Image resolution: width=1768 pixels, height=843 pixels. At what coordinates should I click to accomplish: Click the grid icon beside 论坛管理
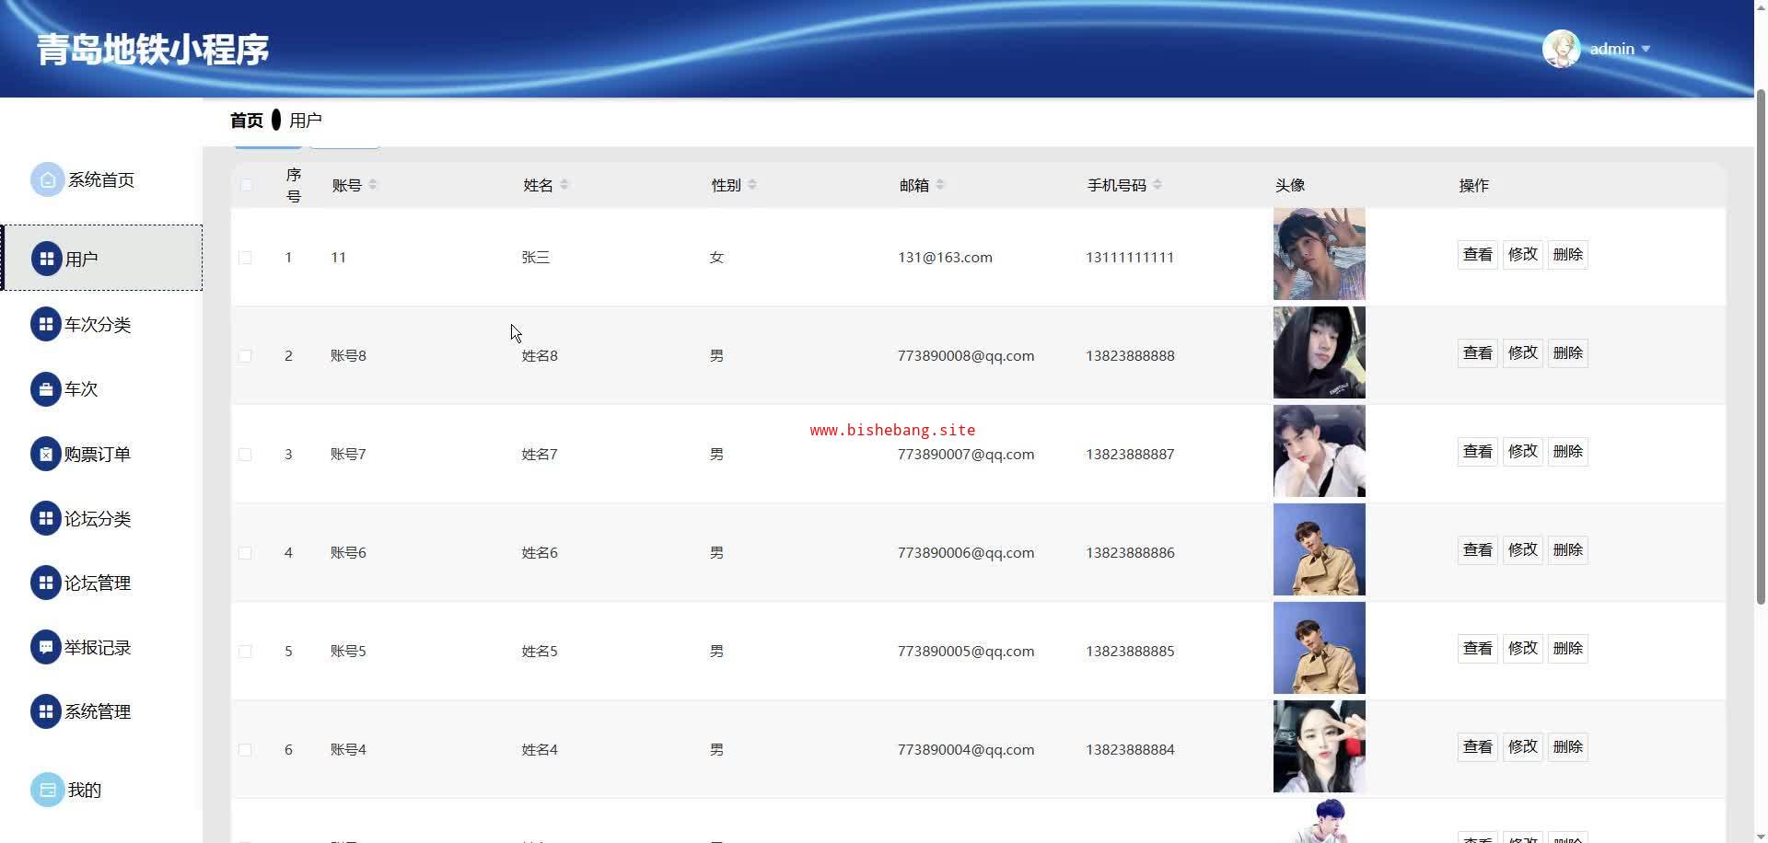46,583
